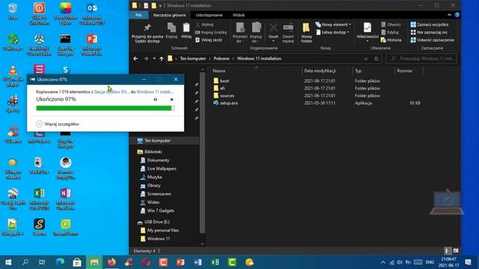The width and height of the screenshot is (479, 269).
Task: Expand address bar history dropdown
Action: [x=366, y=58]
